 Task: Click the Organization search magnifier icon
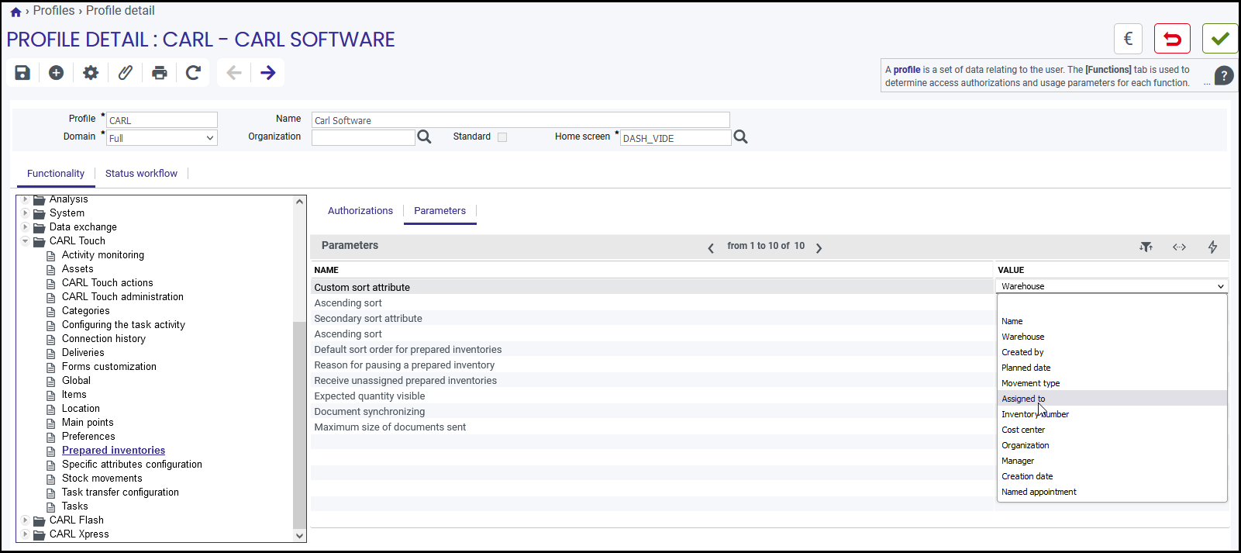(424, 137)
